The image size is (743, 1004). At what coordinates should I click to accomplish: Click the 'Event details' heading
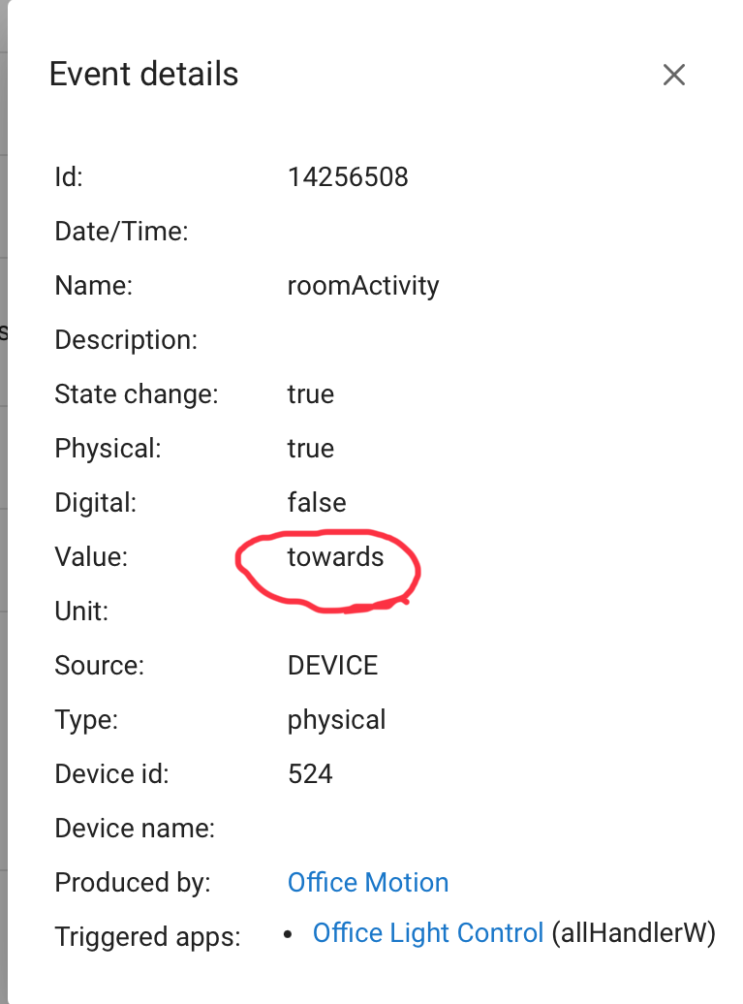[x=143, y=74]
